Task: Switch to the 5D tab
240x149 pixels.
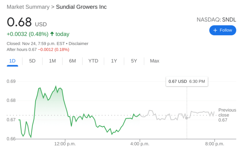Action: tap(32, 61)
